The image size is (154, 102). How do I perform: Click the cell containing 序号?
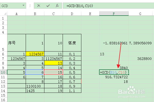[16, 43]
